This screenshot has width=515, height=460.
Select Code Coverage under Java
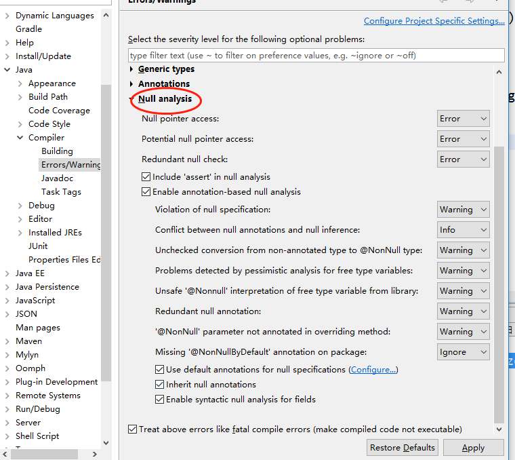pos(59,111)
